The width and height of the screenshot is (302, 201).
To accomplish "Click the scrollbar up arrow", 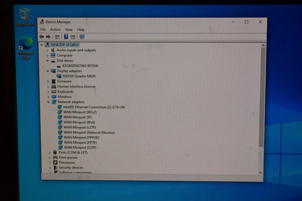I will coord(263,45).
